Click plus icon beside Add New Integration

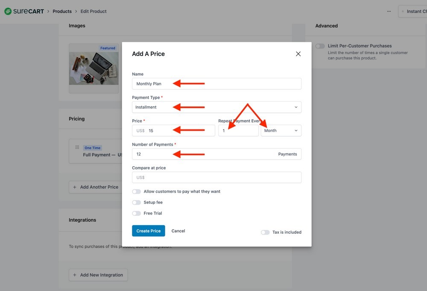tap(75, 275)
